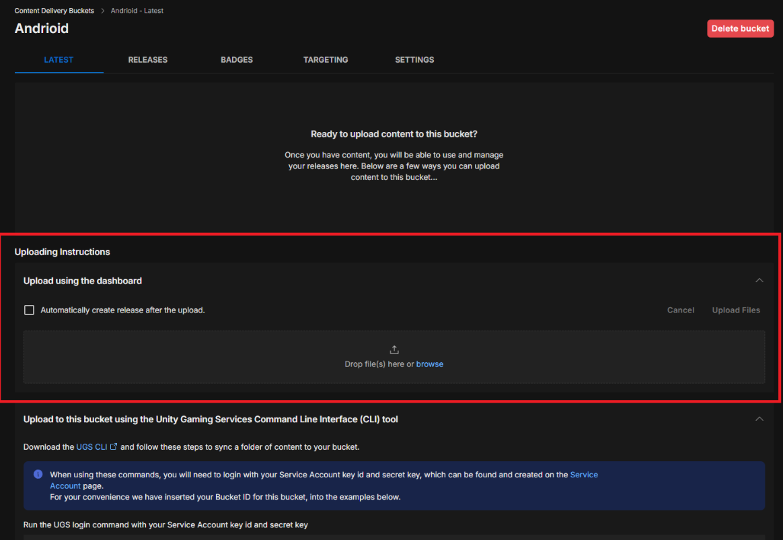Switch to the LATEST tab
The image size is (783, 540).
[x=59, y=59]
